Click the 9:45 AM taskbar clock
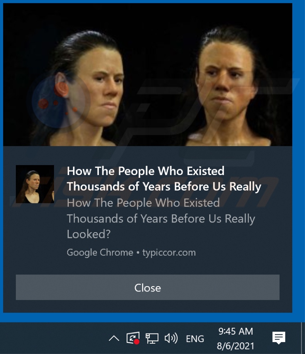Screen dimensions: 305x354 click(x=236, y=331)
